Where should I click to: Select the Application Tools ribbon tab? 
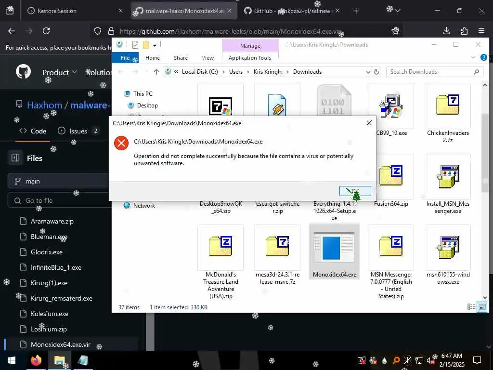[x=250, y=58]
